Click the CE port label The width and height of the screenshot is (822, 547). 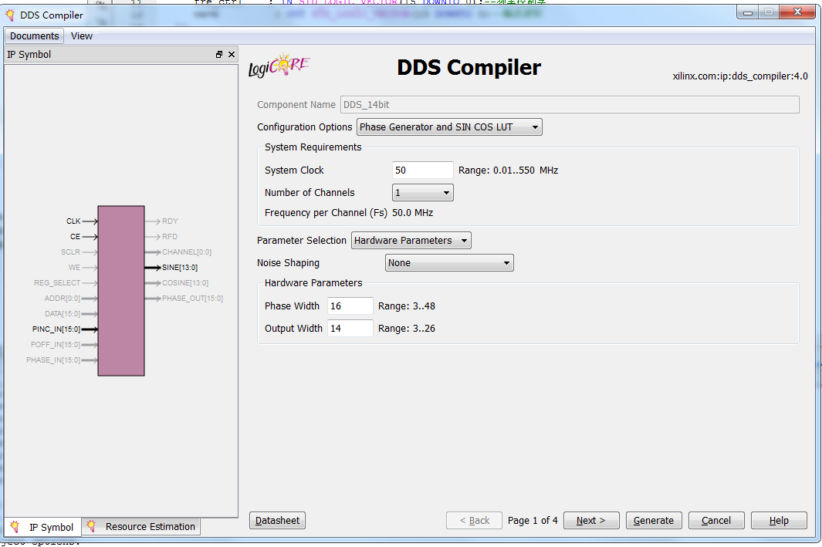[x=75, y=237]
